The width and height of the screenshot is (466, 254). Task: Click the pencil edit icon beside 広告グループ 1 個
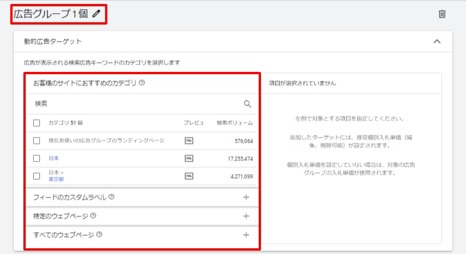[x=95, y=14]
